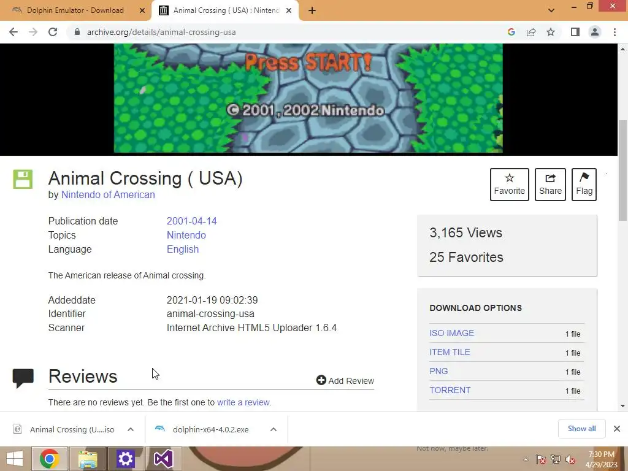
Task: Show hidden system tray icons
Action: click(526, 459)
